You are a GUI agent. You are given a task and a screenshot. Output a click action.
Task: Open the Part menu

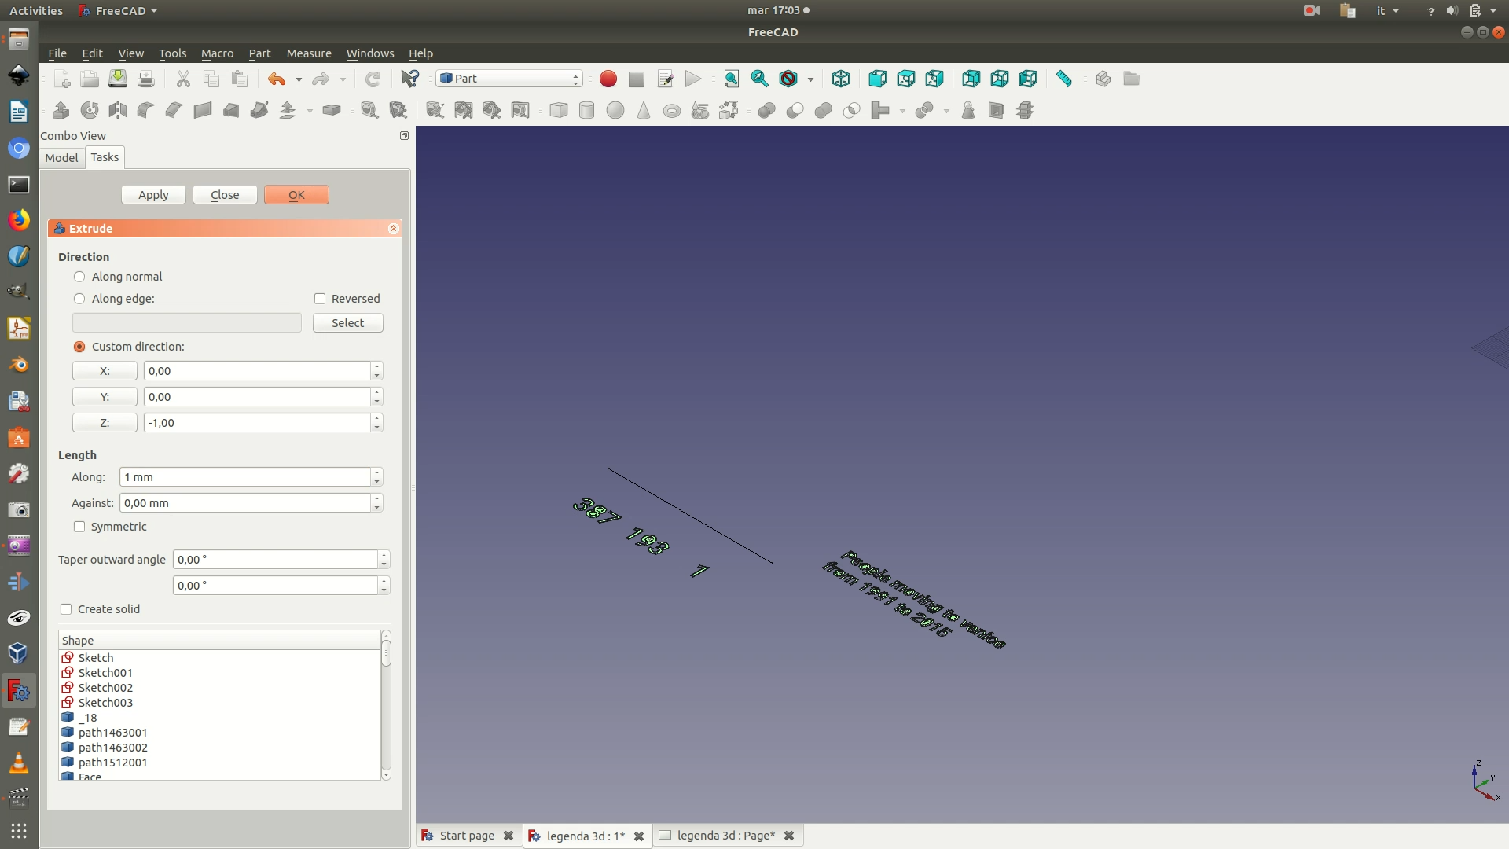tap(259, 53)
